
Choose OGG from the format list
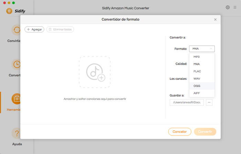(202, 86)
